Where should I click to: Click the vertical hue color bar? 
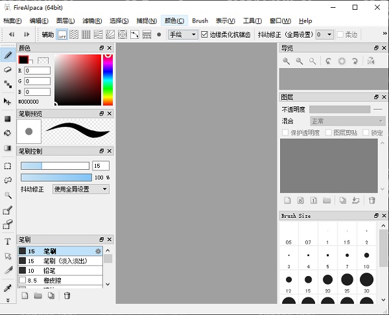point(108,80)
